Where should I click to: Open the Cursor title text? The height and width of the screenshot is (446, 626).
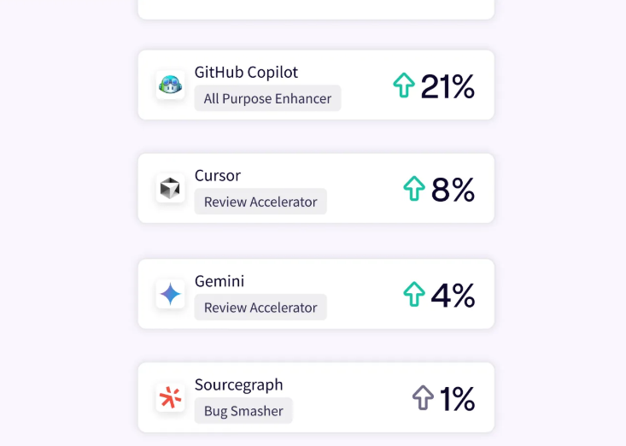click(218, 175)
